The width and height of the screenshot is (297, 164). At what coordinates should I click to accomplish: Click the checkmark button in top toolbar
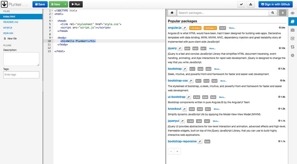click(x=242, y=4)
